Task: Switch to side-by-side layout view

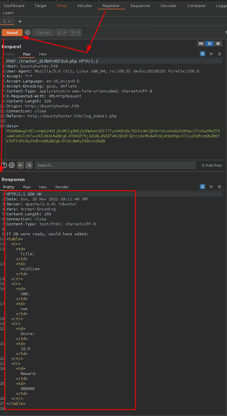Action: (x=201, y=44)
